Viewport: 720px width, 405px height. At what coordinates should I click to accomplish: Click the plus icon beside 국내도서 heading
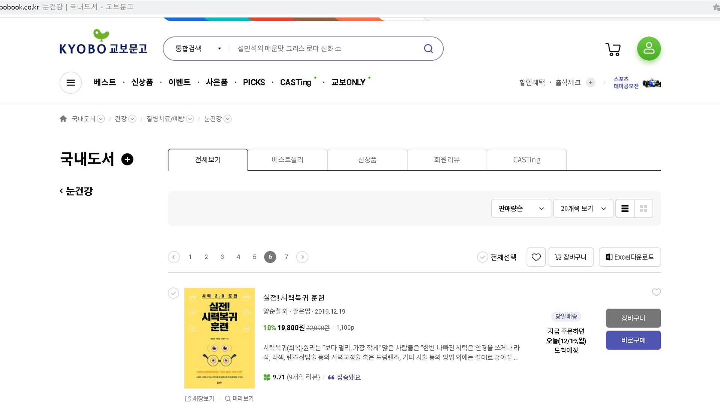coord(127,159)
